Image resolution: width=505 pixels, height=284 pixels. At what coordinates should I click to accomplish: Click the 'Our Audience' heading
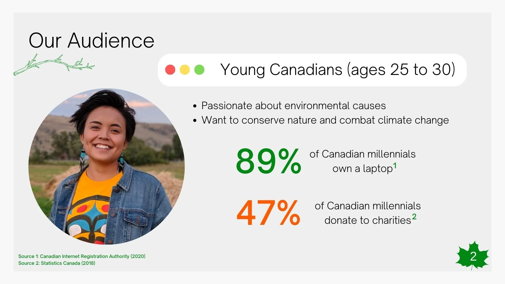92,40
